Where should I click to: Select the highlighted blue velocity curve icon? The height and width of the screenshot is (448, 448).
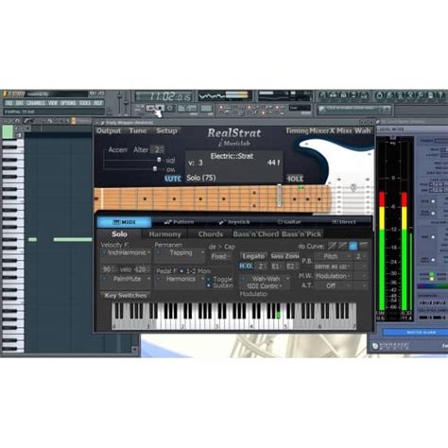point(353,246)
